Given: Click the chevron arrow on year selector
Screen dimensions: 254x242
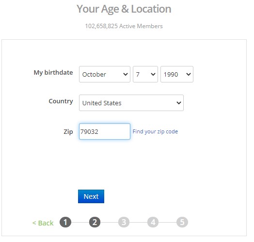Looking at the screenshot, I should [x=189, y=74].
